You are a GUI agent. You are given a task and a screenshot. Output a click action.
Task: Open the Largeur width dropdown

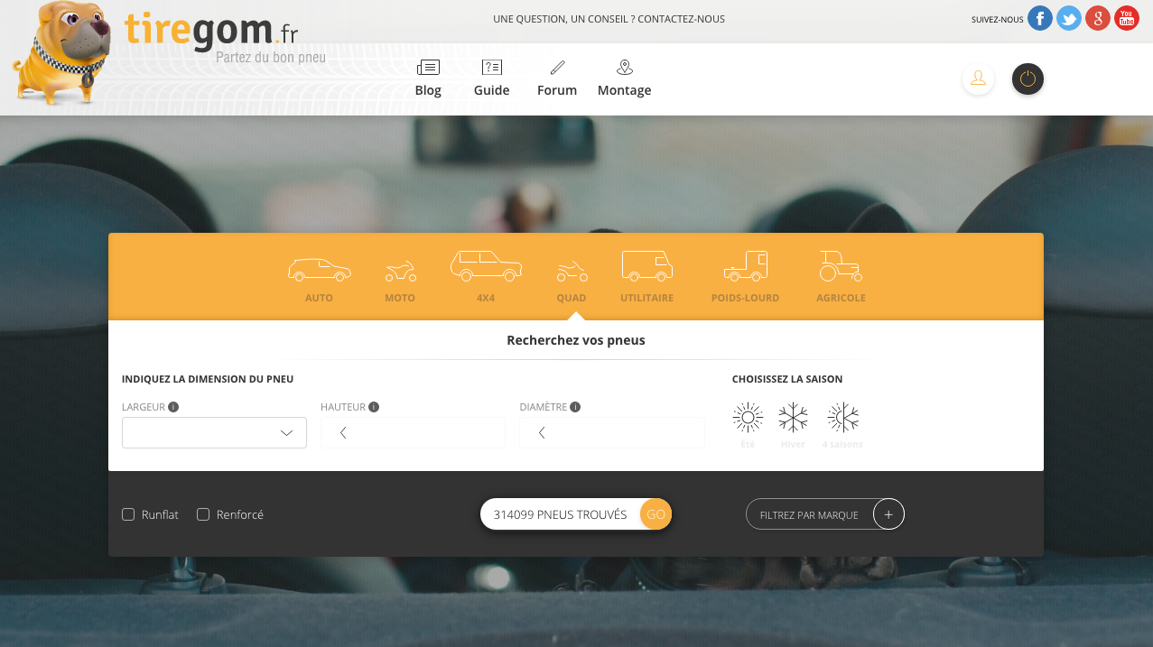coord(214,433)
